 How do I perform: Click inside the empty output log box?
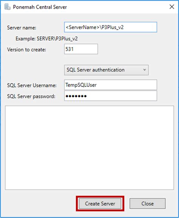pos(89,148)
